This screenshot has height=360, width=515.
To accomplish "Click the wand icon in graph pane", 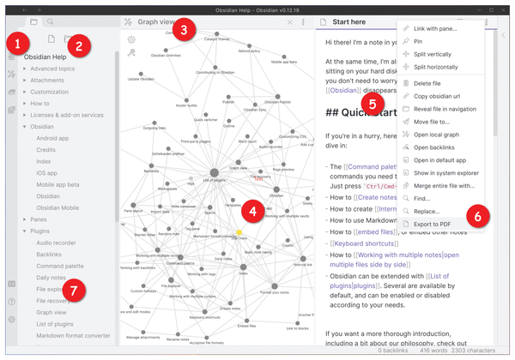I will (x=131, y=52).
